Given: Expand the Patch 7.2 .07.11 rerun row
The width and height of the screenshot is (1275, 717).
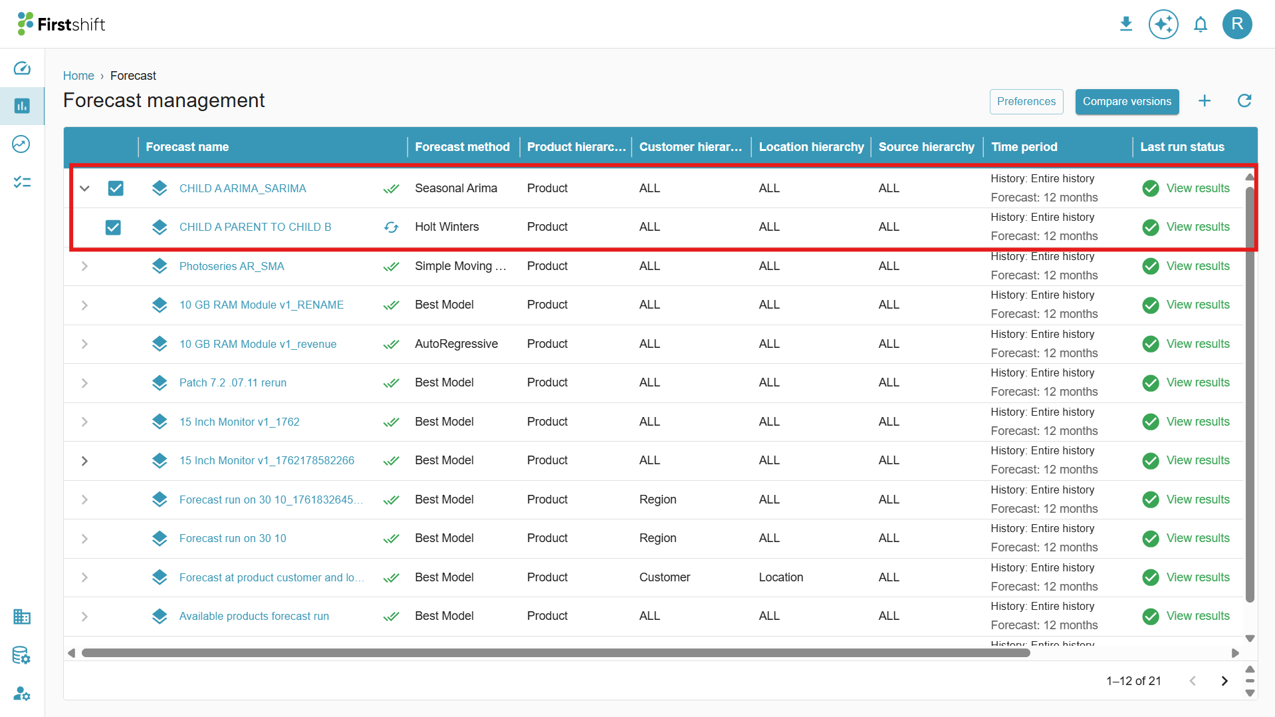Looking at the screenshot, I should click(84, 383).
